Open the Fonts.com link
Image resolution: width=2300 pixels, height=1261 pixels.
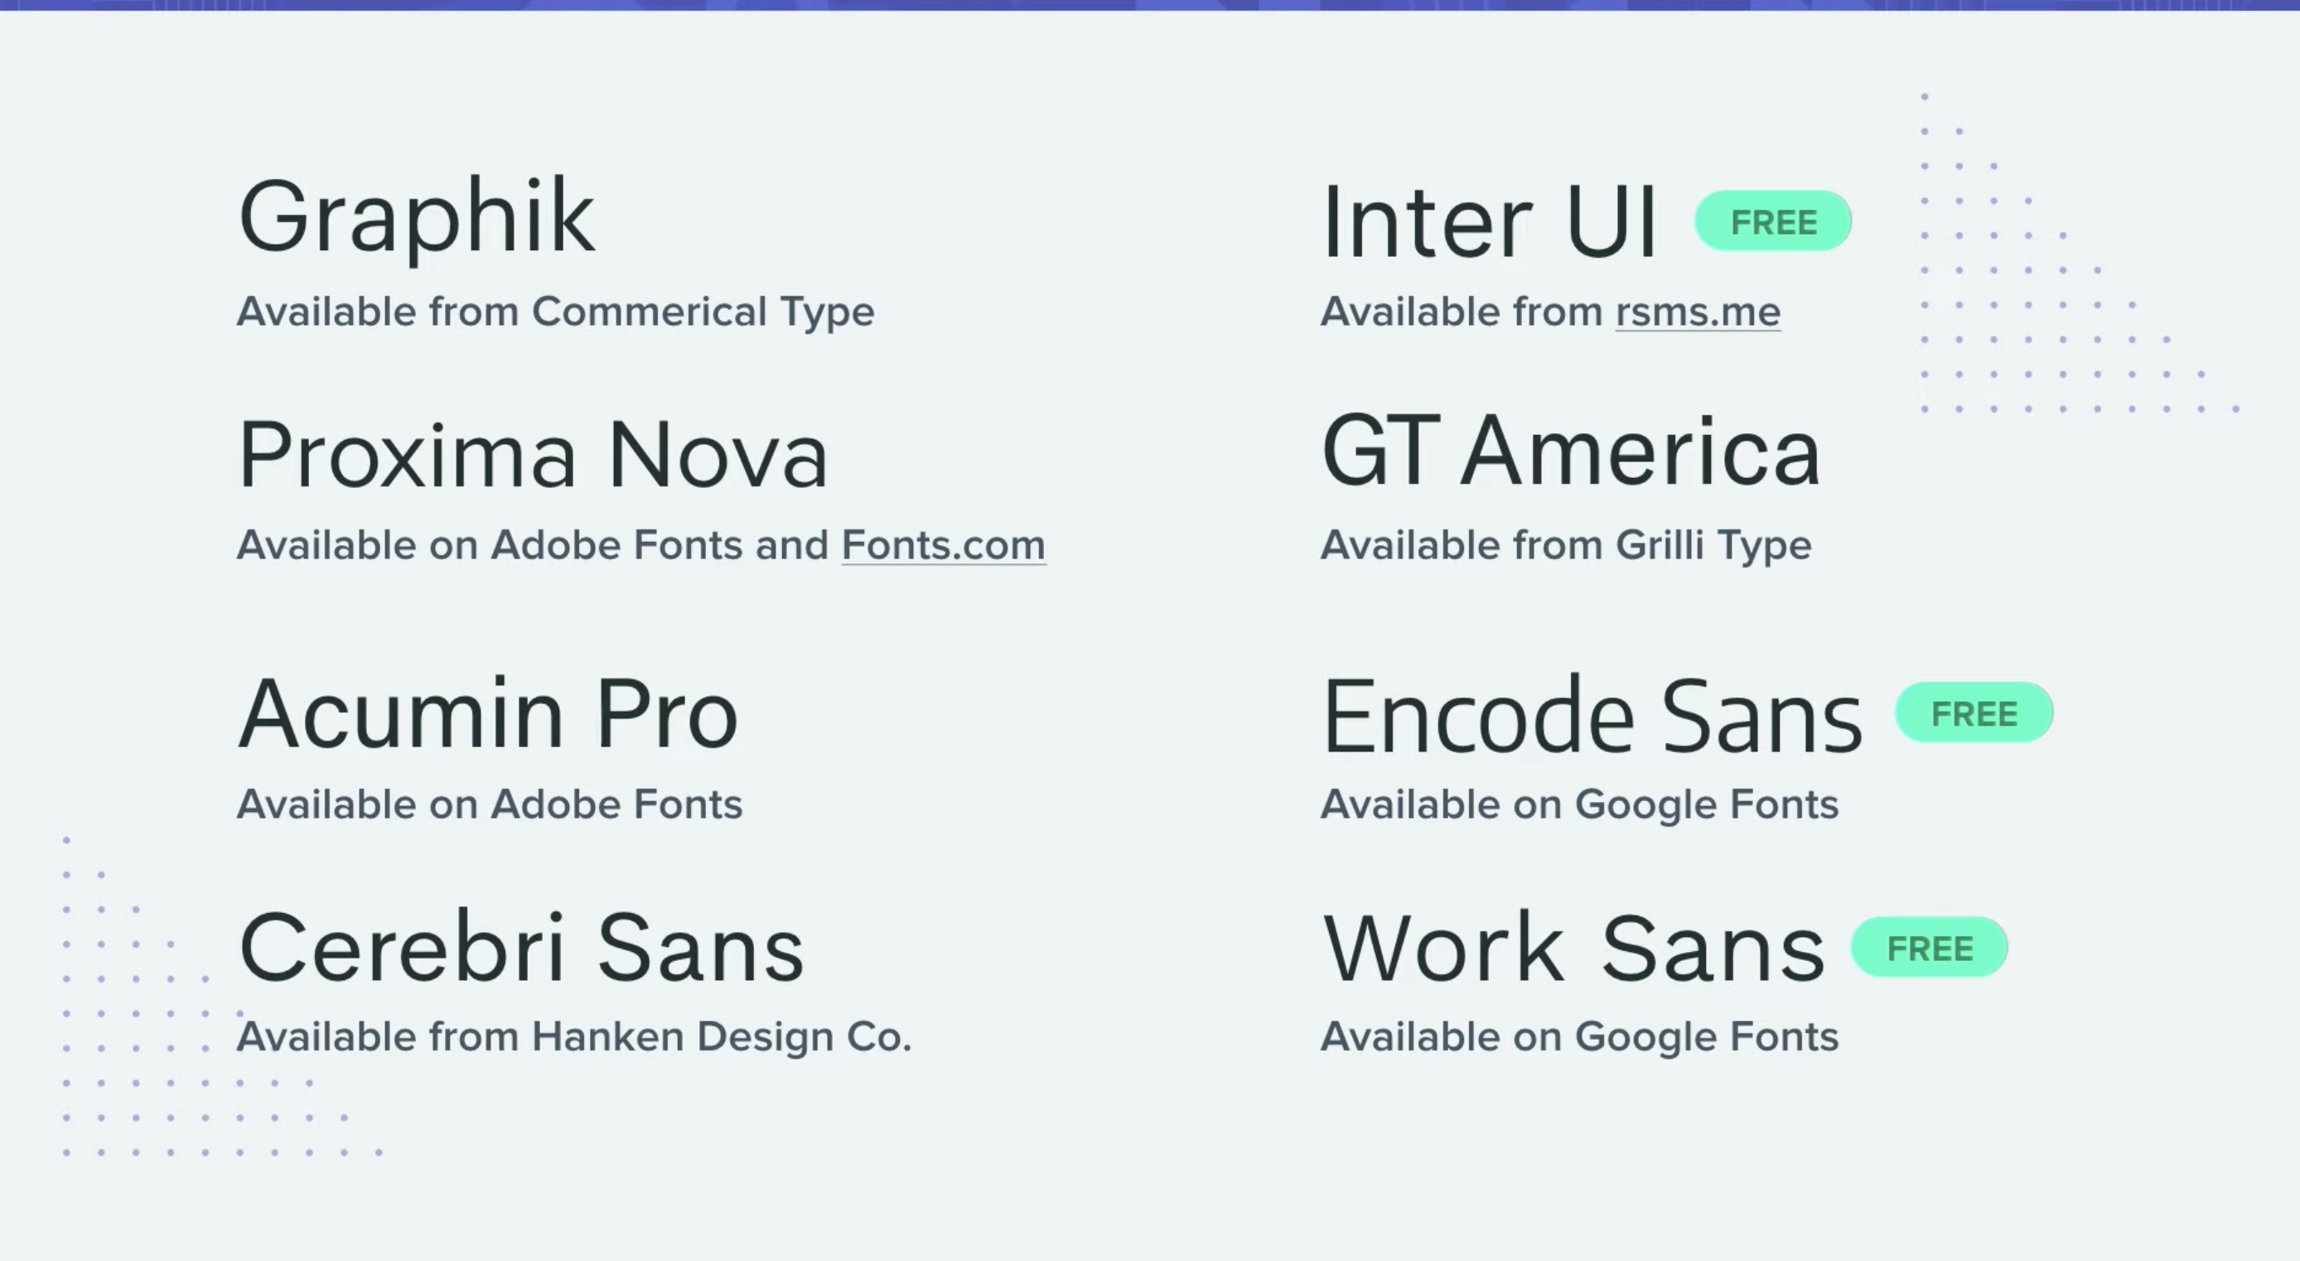pos(943,545)
